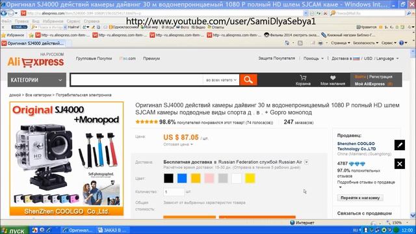
Task: Click the orange search magnifier button
Action: [x=248, y=79]
